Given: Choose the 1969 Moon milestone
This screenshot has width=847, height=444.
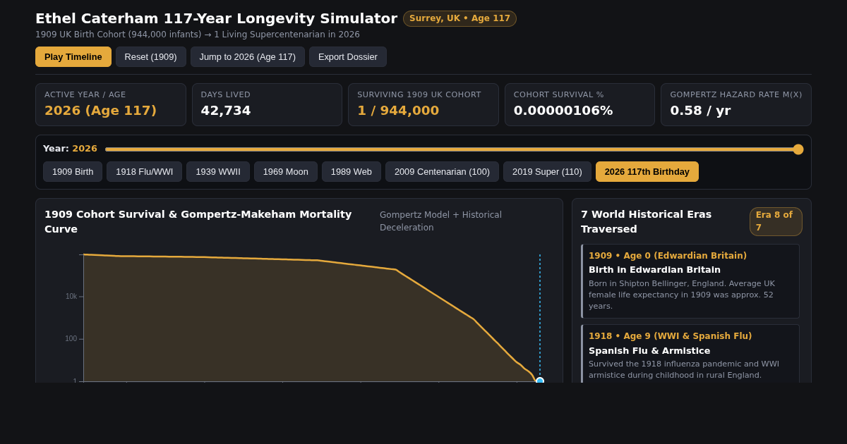Looking at the screenshot, I should tap(286, 172).
